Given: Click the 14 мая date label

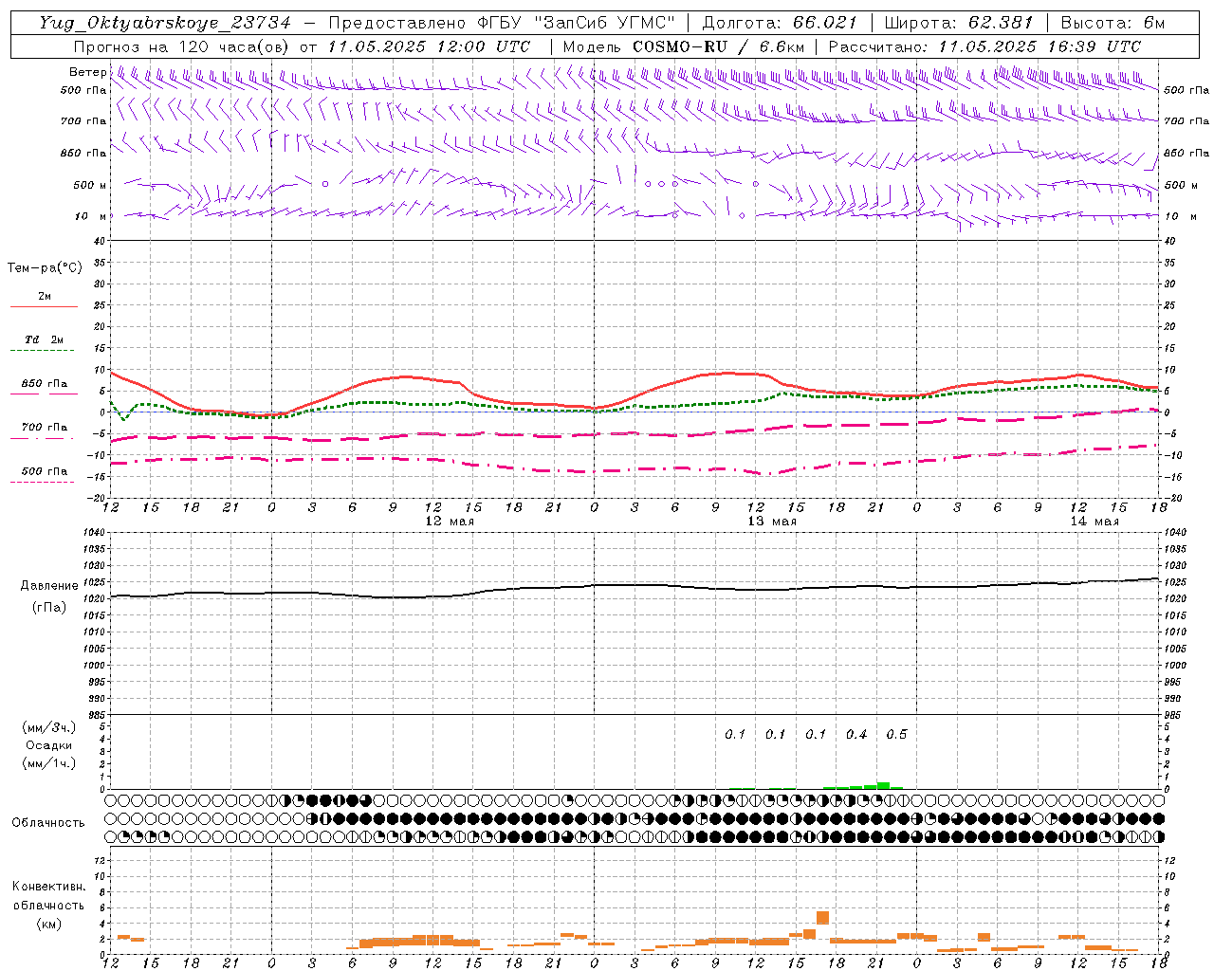Looking at the screenshot, I should [1094, 521].
